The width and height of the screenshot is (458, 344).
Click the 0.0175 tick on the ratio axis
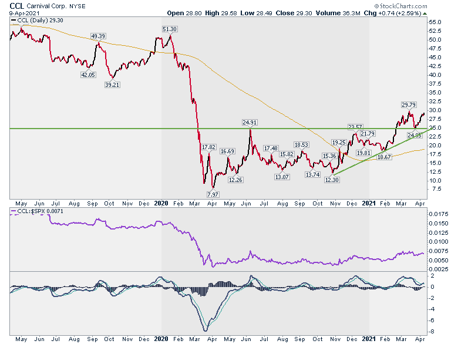click(x=439, y=214)
